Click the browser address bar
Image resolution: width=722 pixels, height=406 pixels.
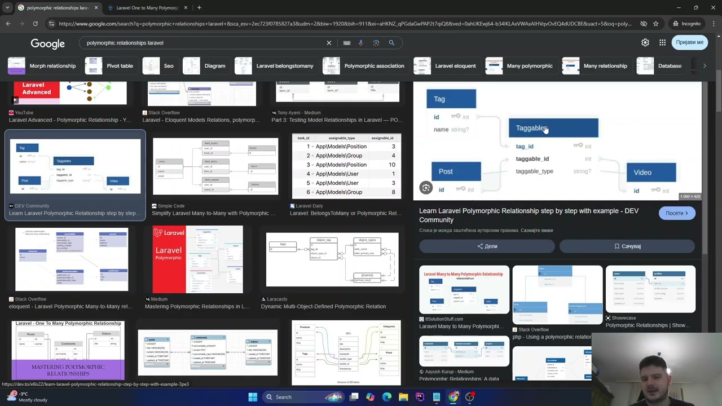click(344, 24)
